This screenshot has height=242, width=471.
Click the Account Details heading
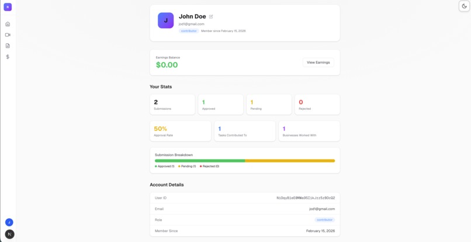click(x=167, y=185)
